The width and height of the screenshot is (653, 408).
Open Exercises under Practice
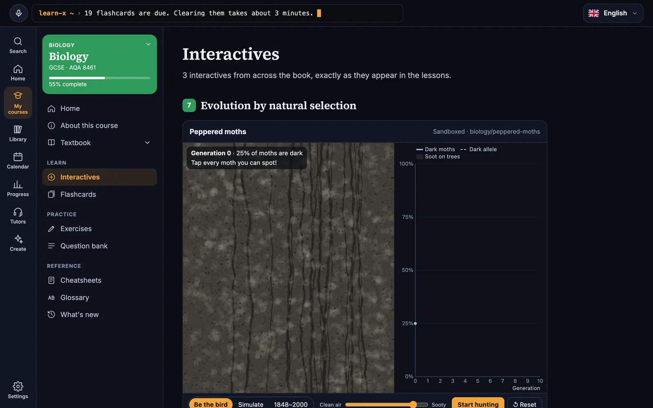pyautogui.click(x=100, y=229)
